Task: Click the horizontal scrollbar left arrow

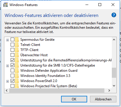Action: click(x=7, y=90)
